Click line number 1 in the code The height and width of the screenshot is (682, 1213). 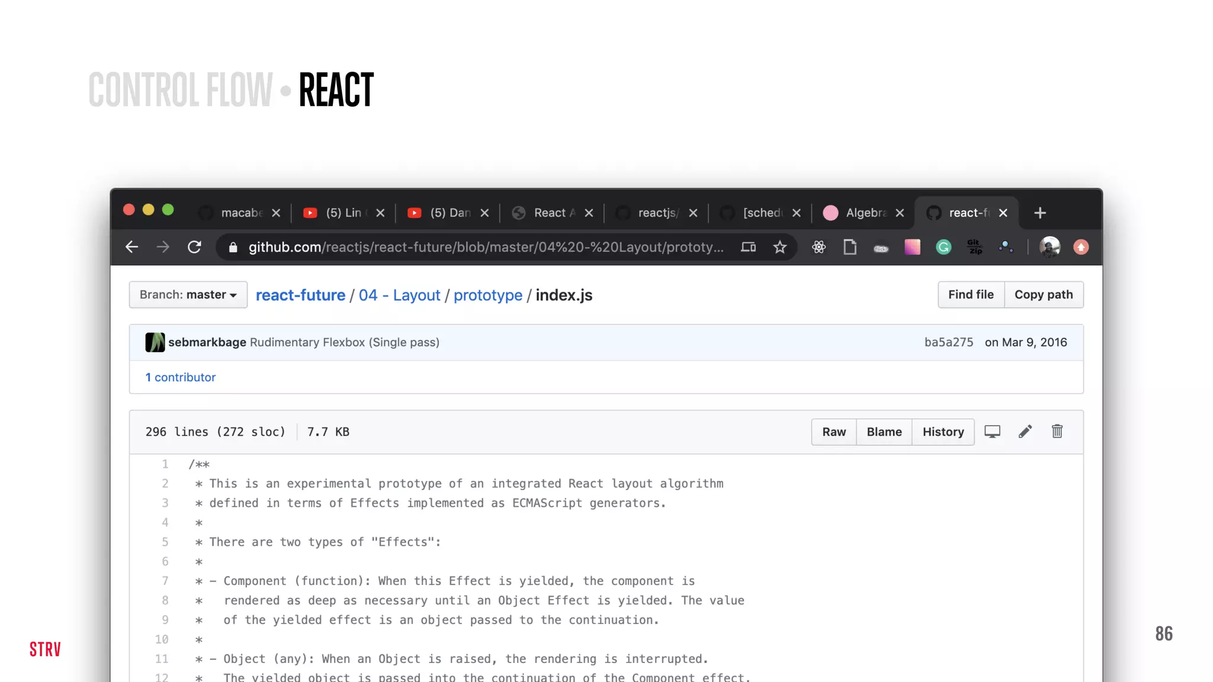coord(165,464)
